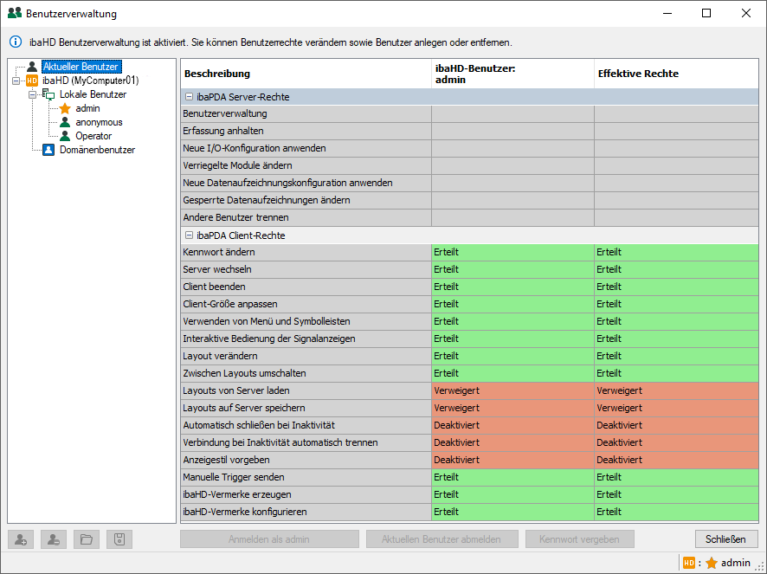Click the Domänenbenutzer icon in tree
767x574 pixels.
(49, 150)
